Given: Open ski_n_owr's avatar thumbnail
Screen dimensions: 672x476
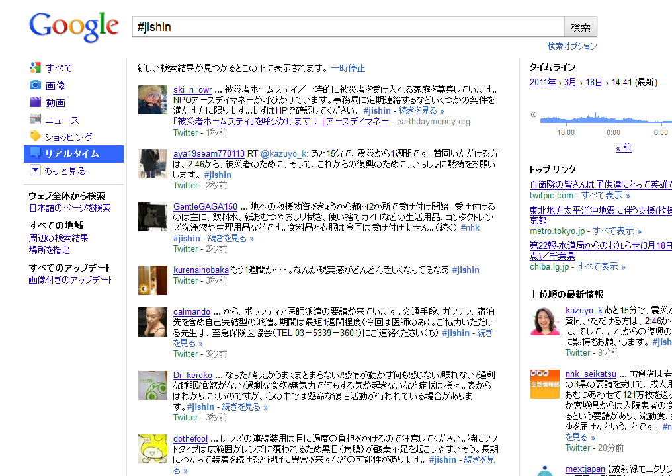Looking at the screenshot, I should pyautogui.click(x=152, y=100).
